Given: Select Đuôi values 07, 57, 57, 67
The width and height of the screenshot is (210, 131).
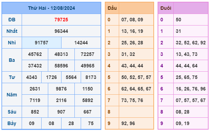Looking at the screenshot, I should point(191,100).
